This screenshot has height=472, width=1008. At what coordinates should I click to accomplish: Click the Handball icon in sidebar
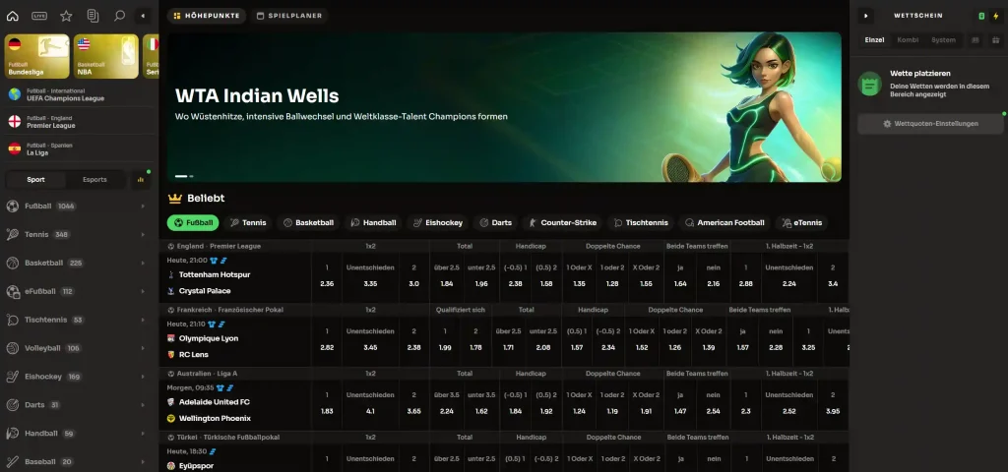(x=12, y=434)
